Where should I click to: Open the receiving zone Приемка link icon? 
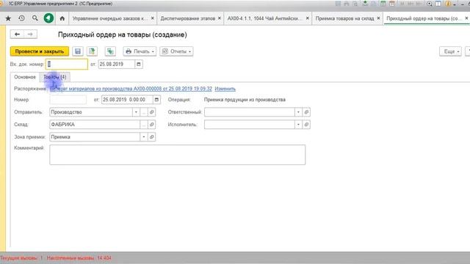pos(152,137)
